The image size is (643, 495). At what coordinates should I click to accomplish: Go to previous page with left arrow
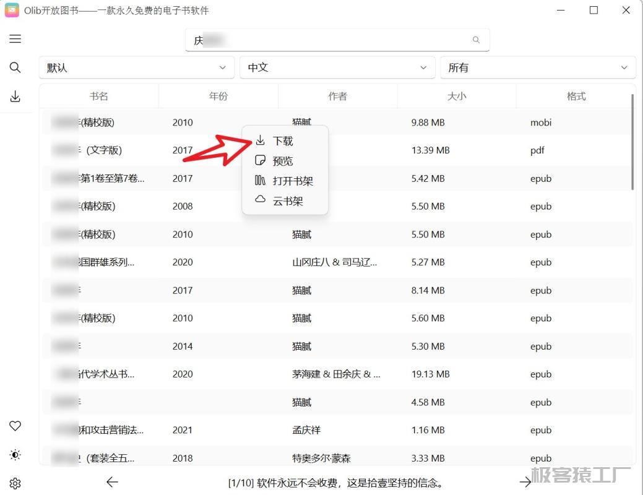pyautogui.click(x=112, y=482)
